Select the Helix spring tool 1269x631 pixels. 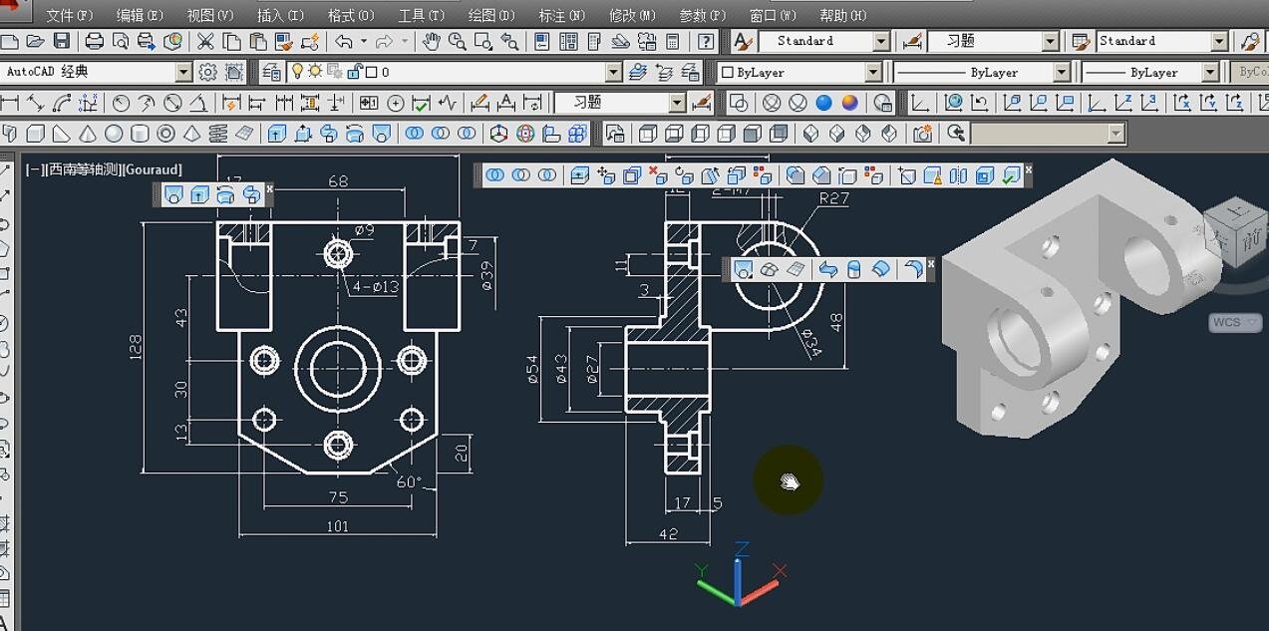point(217,134)
